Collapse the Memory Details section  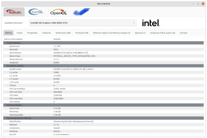click(5, 105)
